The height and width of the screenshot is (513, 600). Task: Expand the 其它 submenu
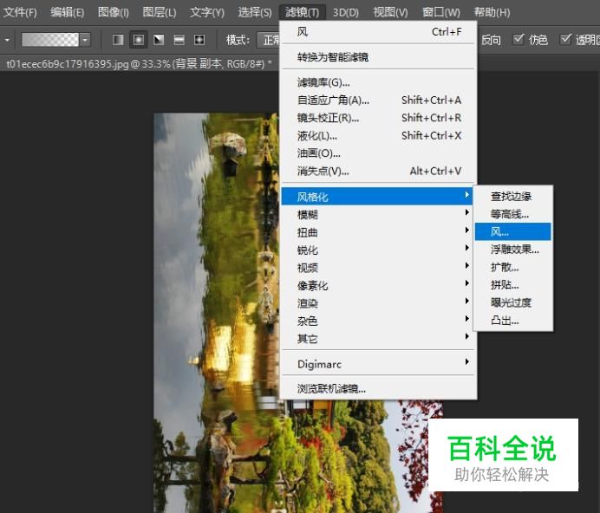(x=378, y=339)
